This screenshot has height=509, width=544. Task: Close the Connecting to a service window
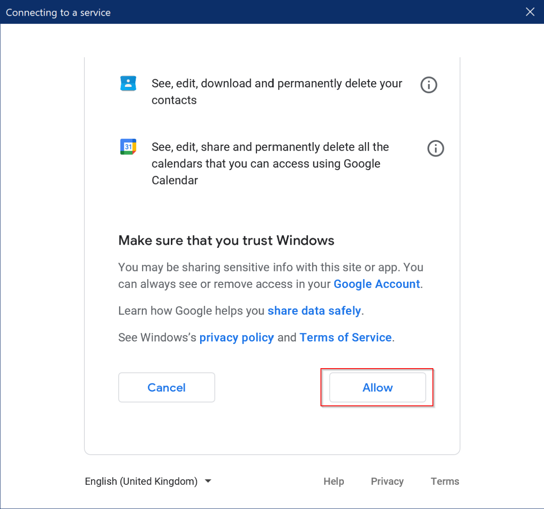pos(530,12)
